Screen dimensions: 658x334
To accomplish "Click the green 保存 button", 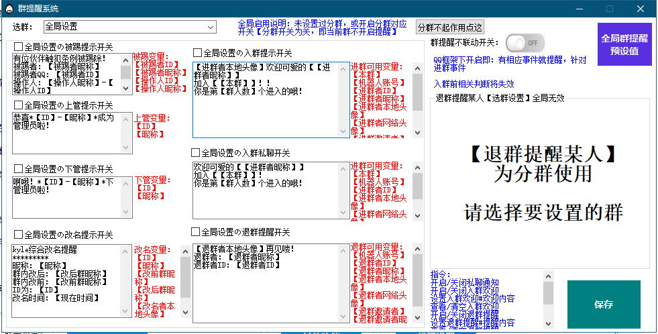I will [603, 304].
